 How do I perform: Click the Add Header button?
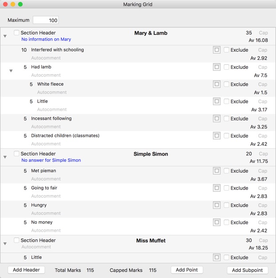coord(26,270)
